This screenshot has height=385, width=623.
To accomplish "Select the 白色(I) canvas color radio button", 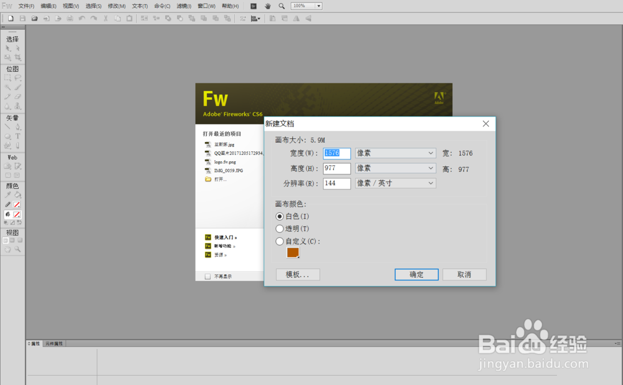I will coord(279,217).
